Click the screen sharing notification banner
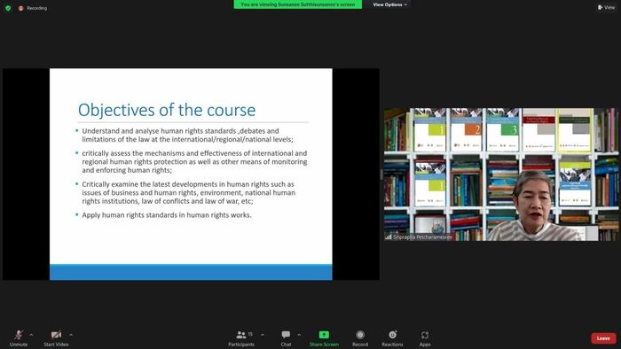The height and width of the screenshot is (349, 621). (x=297, y=4)
